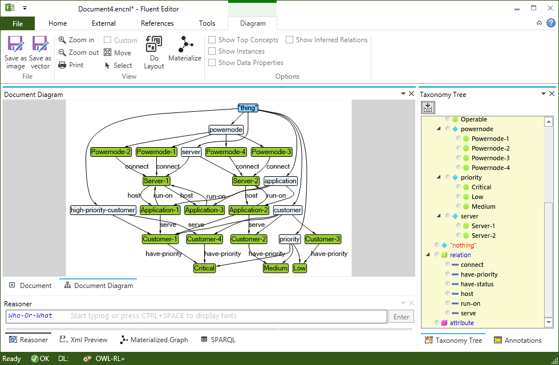The image size is (559, 365).
Task: Trigger Do Layout on the diagram
Action: 153,50
